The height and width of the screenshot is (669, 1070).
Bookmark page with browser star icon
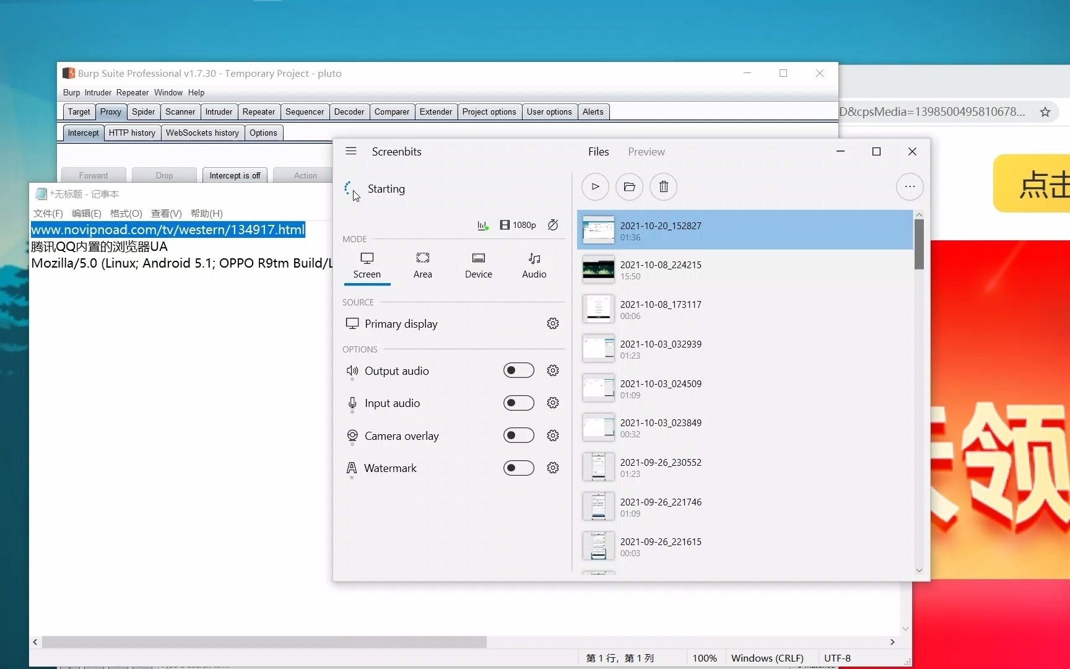click(1045, 111)
